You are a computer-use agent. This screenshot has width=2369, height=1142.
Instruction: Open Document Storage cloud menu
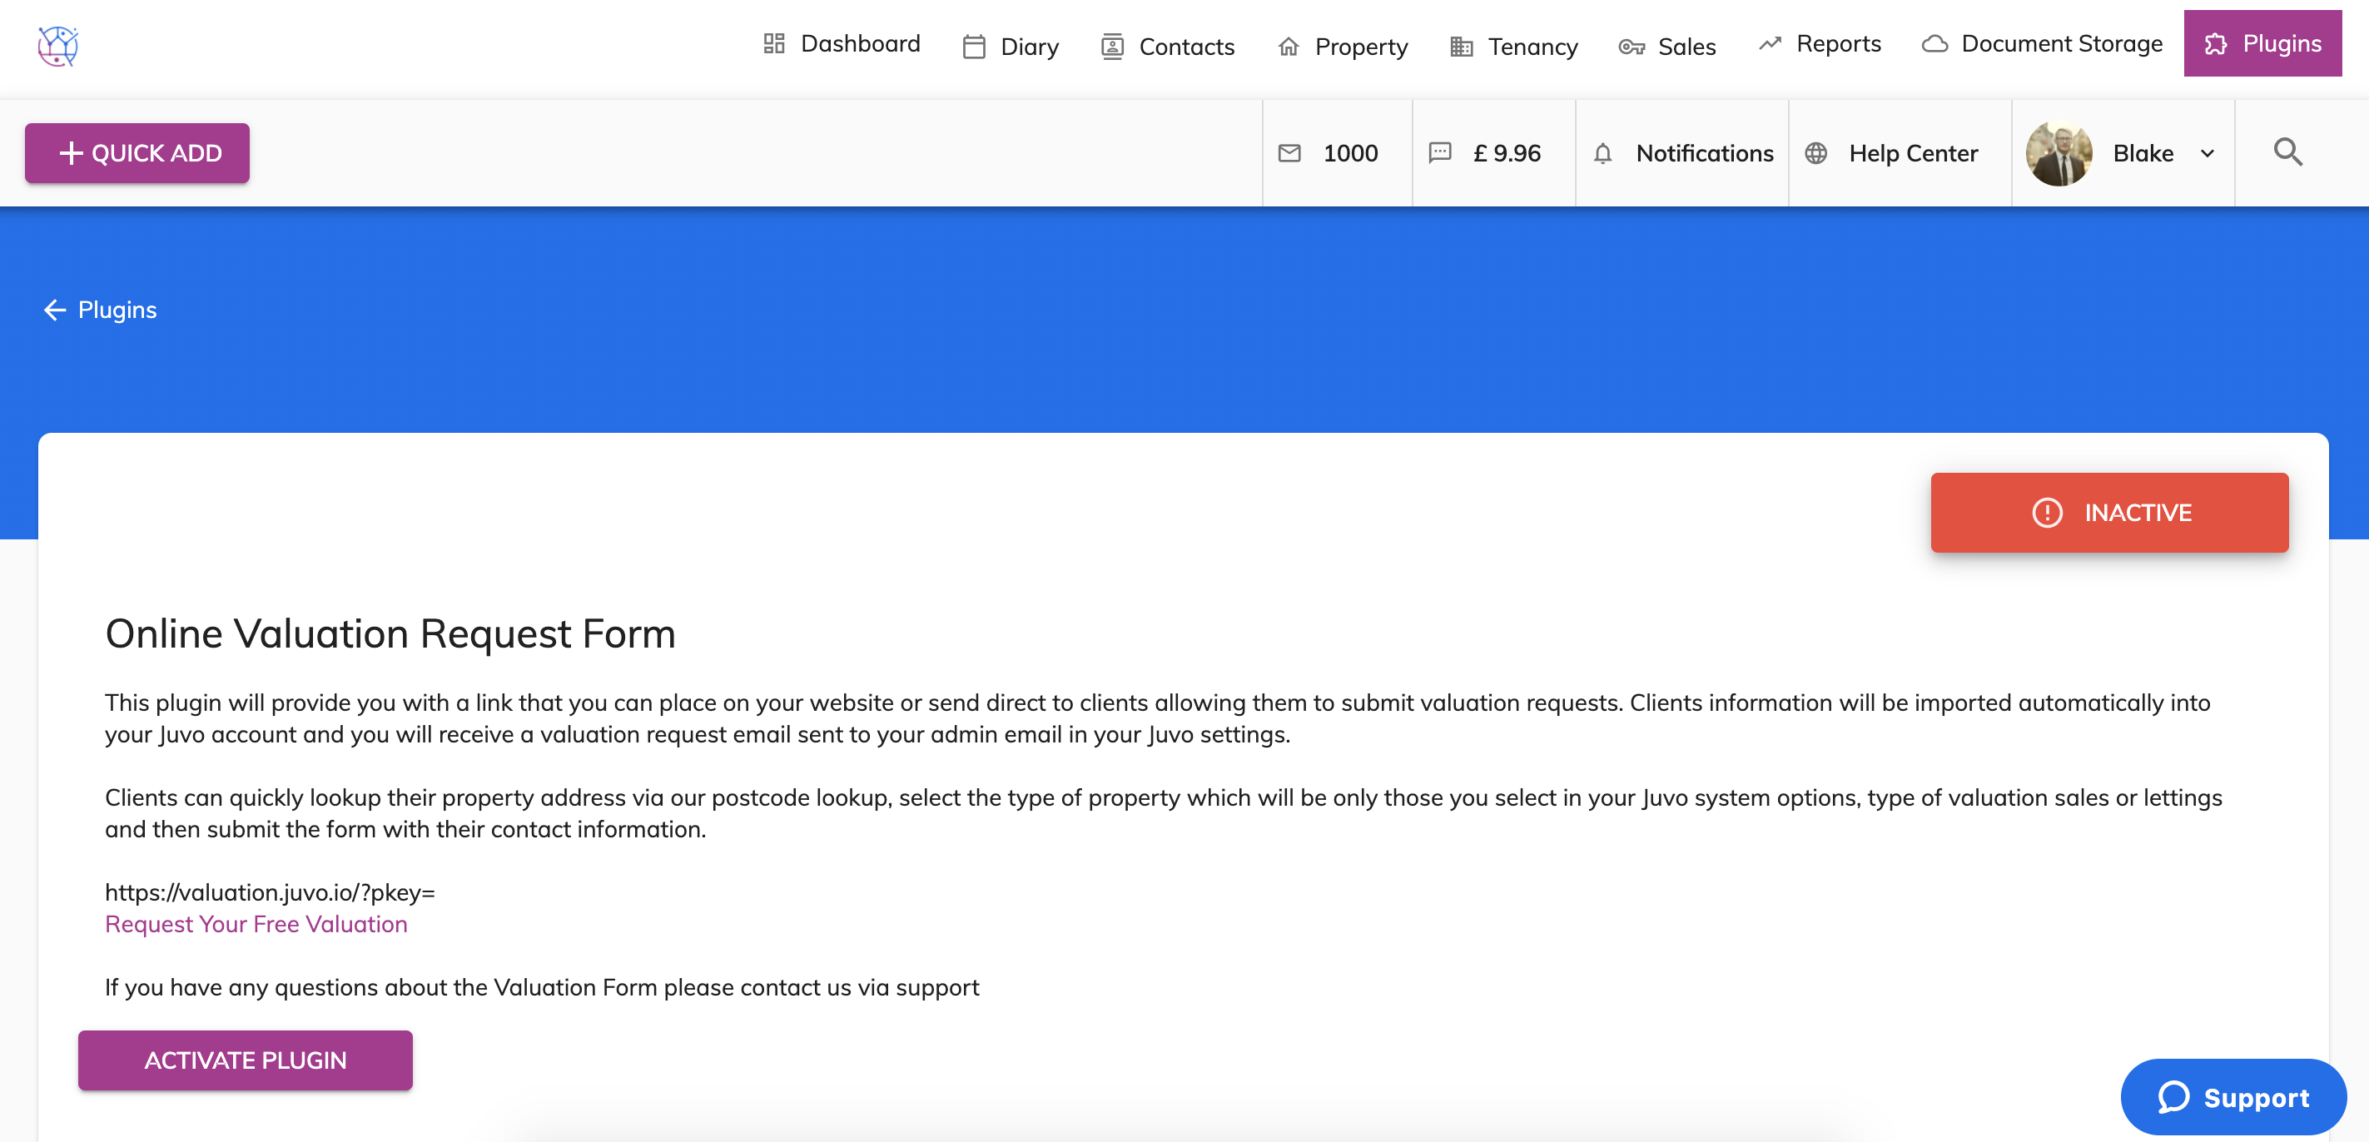(2042, 44)
